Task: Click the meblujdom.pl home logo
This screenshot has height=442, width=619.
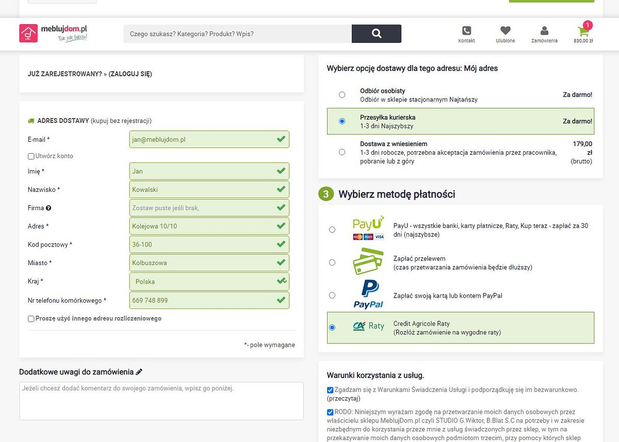Action: coord(53,33)
